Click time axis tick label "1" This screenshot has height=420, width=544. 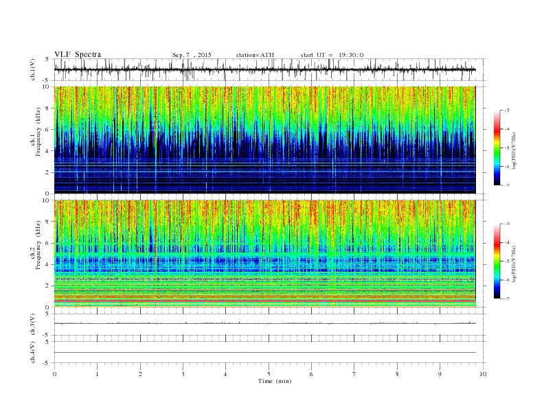click(x=98, y=374)
